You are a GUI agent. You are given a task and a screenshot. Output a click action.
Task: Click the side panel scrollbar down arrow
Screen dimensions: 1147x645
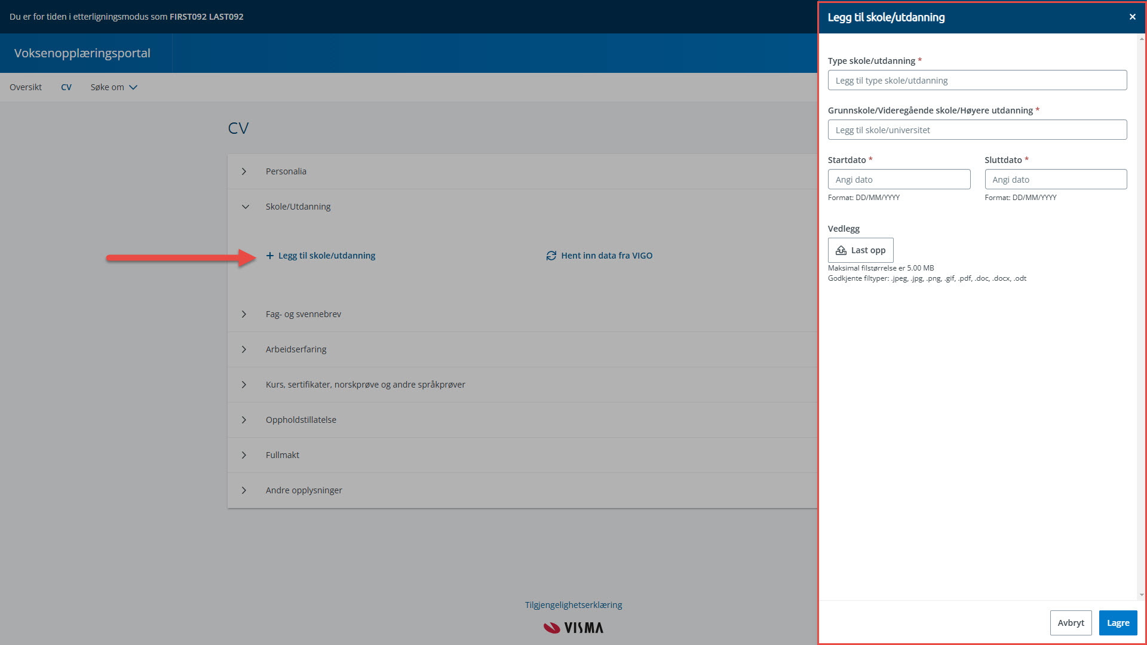(x=1141, y=595)
